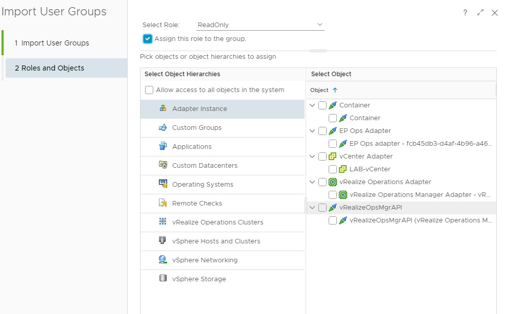Choose the vSphere Networking hierarchy
Image resolution: width=505 pixels, height=314 pixels.
222,261
